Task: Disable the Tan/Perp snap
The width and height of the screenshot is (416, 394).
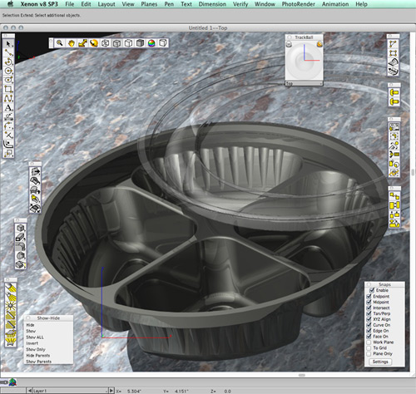Action: [369, 313]
